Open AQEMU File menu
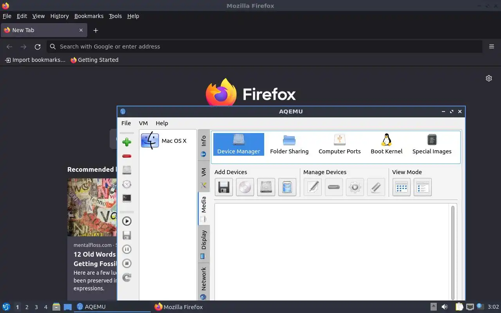The height and width of the screenshot is (313, 501). point(126,123)
